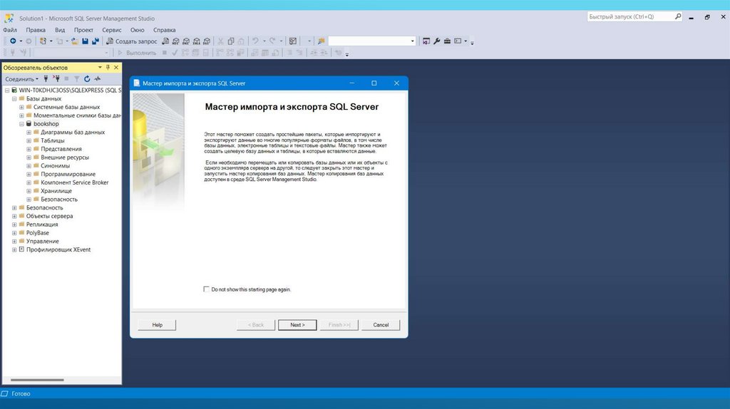Expand the Таблицы folder
Screen dimensions: 730x409
[x=29, y=140]
